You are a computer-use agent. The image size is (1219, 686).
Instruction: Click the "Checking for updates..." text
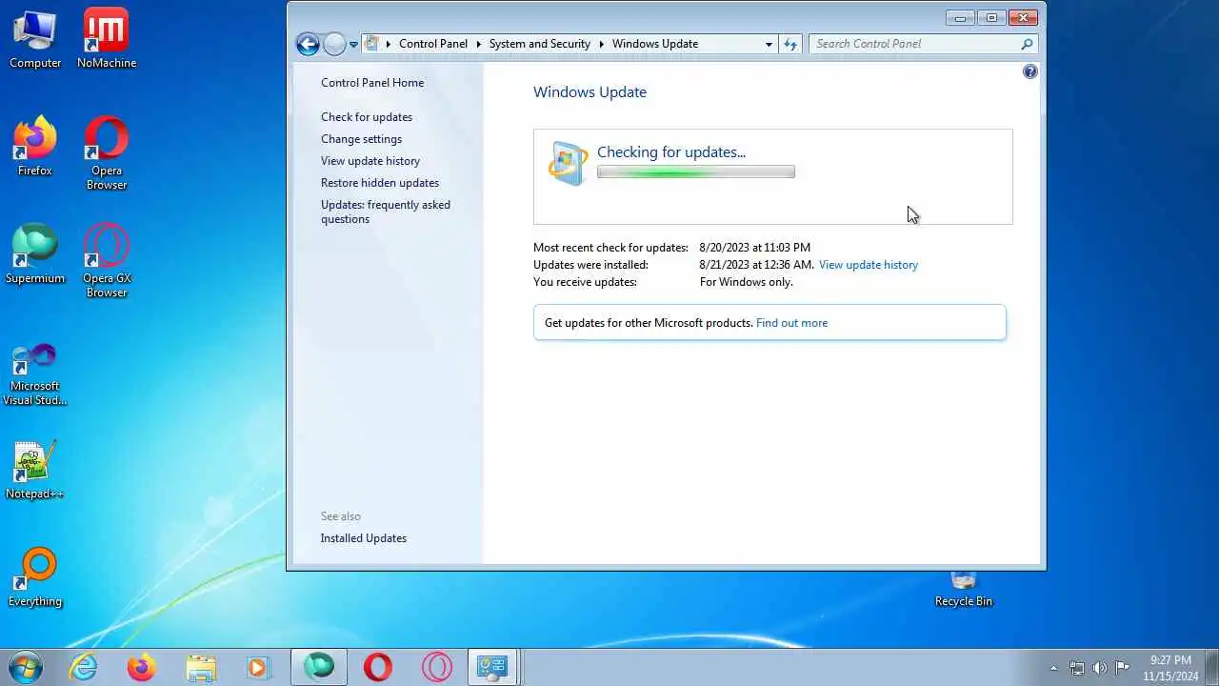671,152
